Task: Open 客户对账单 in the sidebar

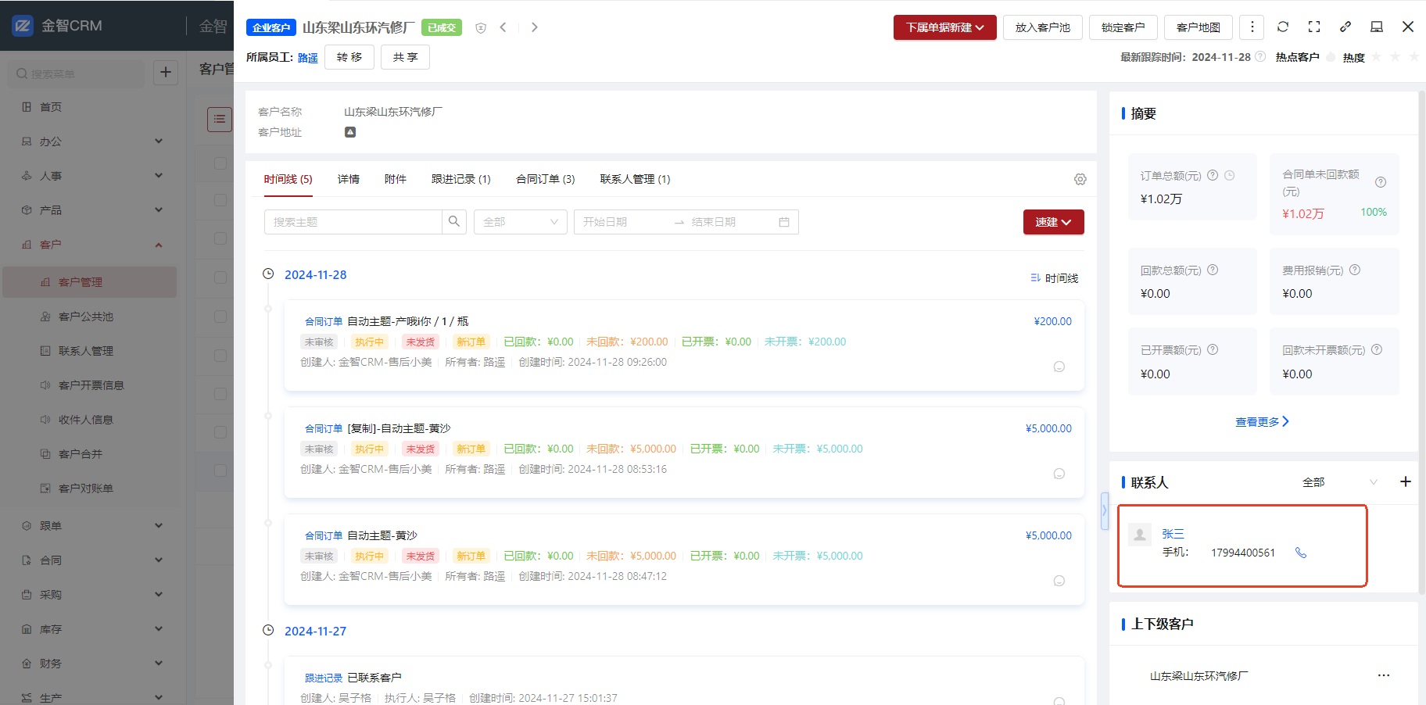Action: coord(86,488)
